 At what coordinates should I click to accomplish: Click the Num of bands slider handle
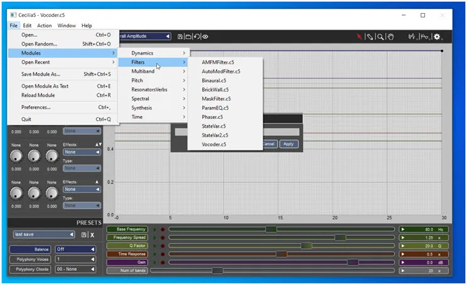coord(217,271)
